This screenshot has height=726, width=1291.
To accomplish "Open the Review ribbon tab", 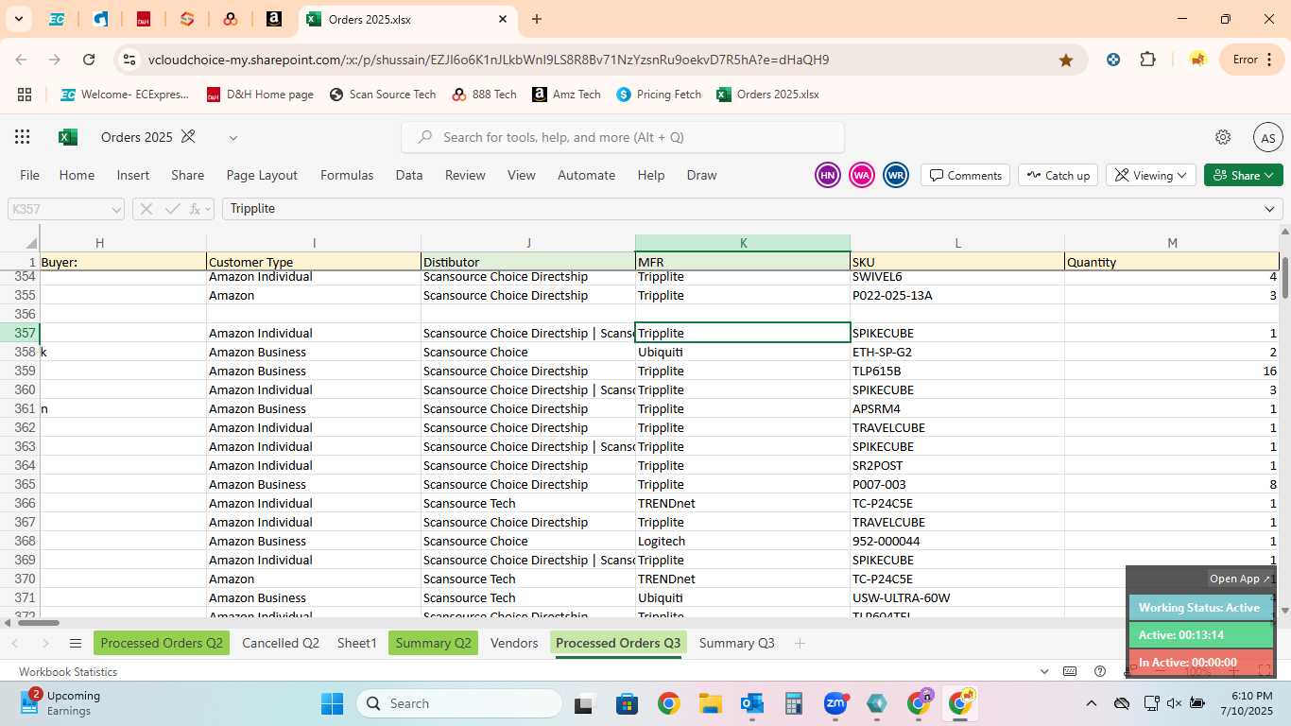I will point(465,175).
